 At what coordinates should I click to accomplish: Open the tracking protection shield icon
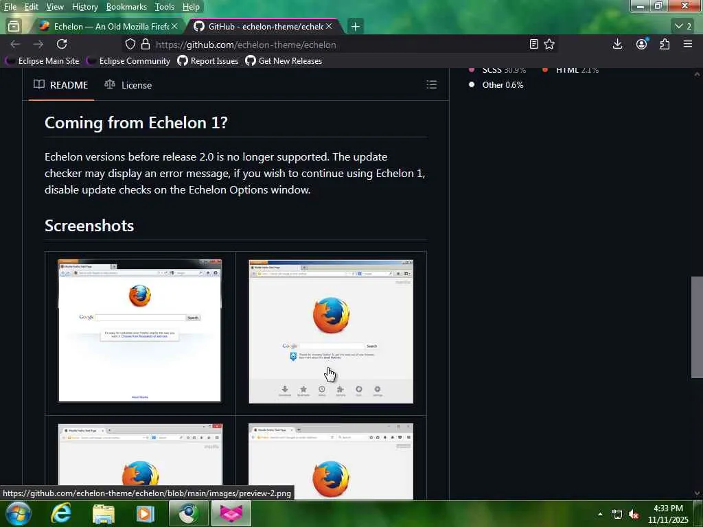[130, 45]
